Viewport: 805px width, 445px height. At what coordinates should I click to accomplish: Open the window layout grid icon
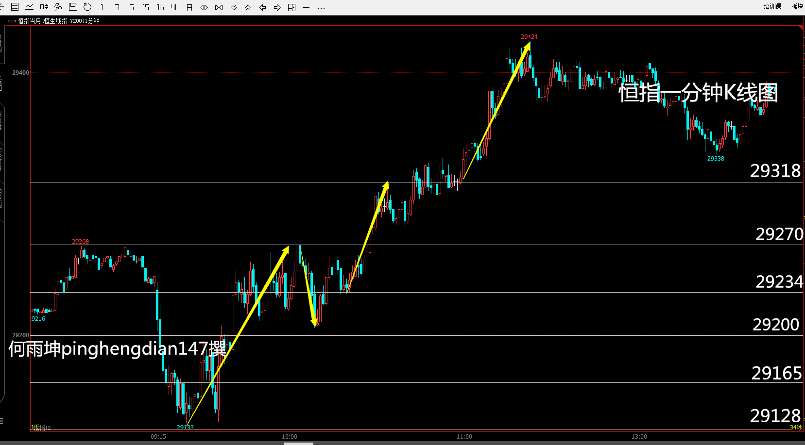pyautogui.click(x=292, y=7)
